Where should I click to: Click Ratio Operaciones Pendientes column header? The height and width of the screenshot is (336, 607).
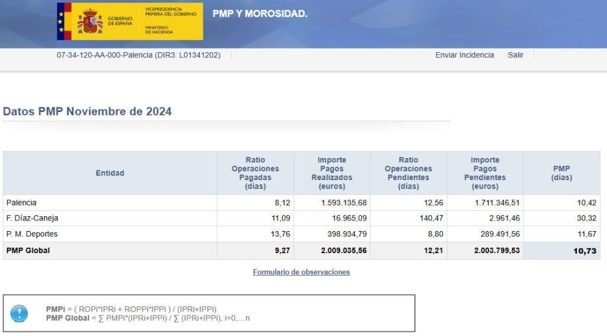click(408, 173)
